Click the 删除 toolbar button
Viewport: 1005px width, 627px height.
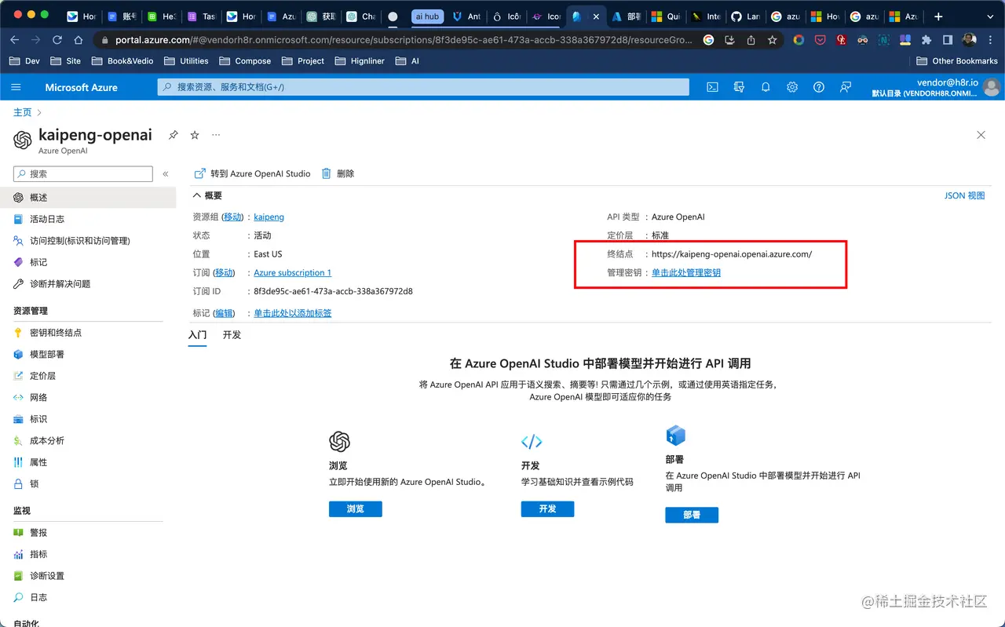click(x=338, y=173)
